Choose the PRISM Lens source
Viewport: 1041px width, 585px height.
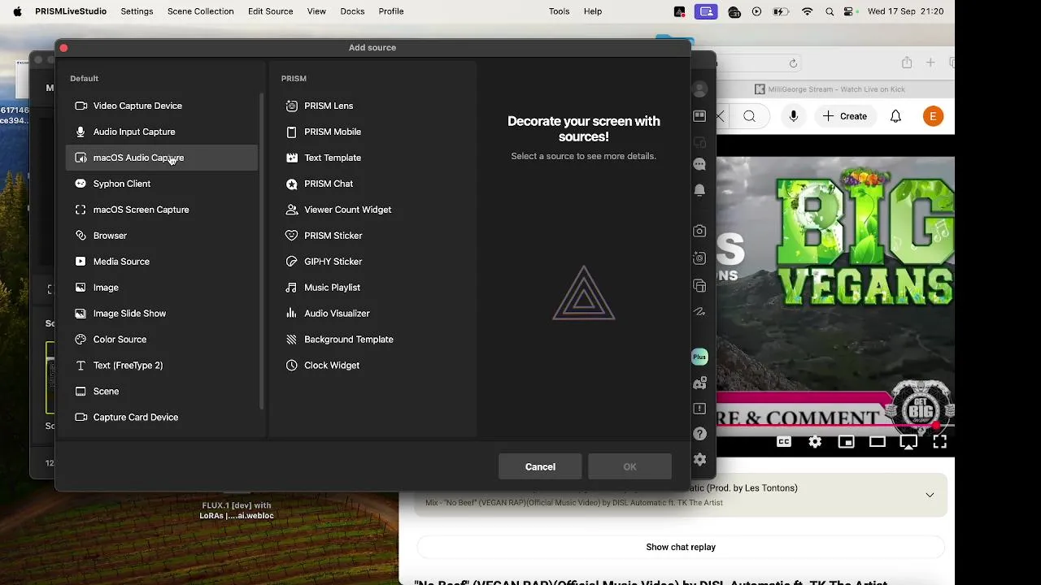372,106
